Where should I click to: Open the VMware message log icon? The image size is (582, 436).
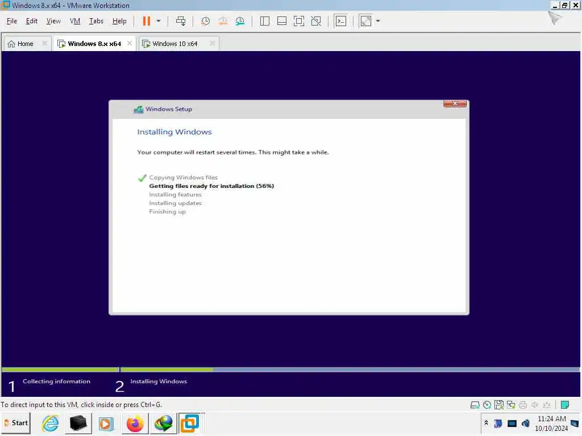565,405
